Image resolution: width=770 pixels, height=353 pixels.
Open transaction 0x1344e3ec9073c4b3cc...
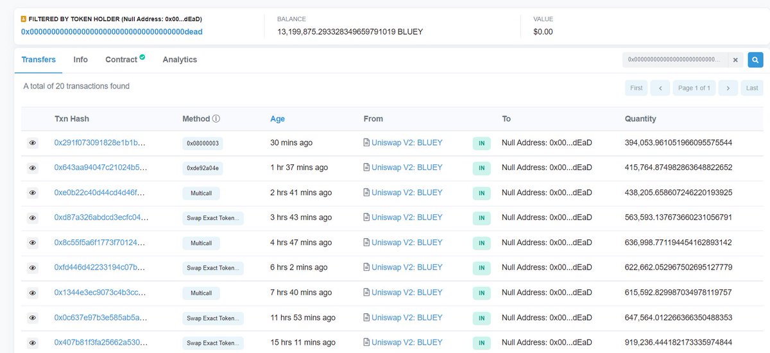coord(101,293)
